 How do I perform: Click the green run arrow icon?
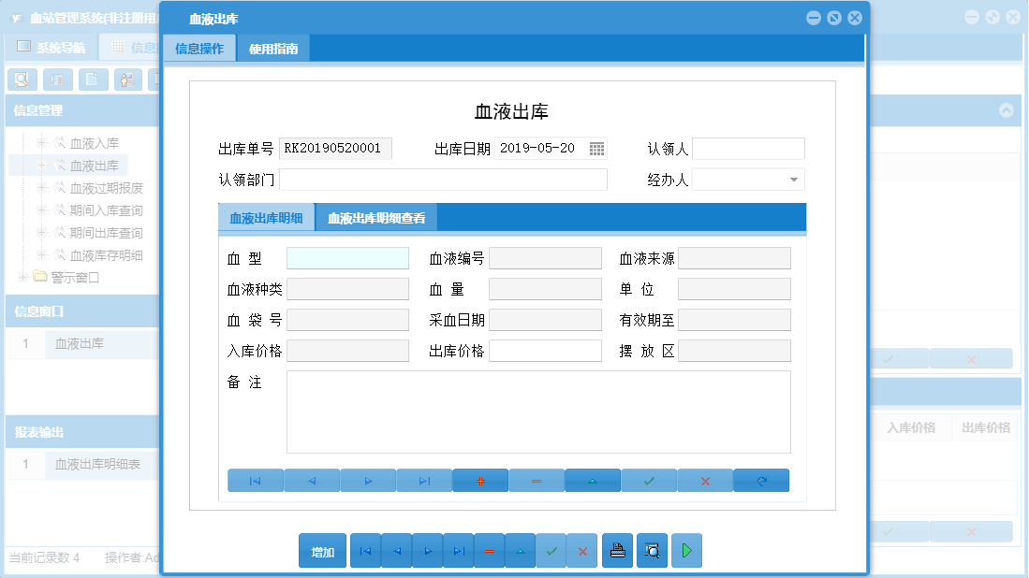[686, 551]
